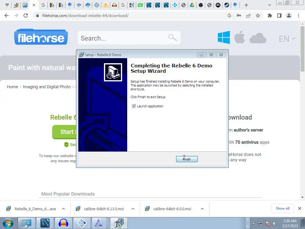Click the volume speaker tray icon
Image resolution: width=305 pixels, height=229 pixels.
click(275, 223)
